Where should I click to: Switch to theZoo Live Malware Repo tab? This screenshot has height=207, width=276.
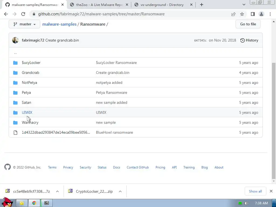[x=99, y=5]
